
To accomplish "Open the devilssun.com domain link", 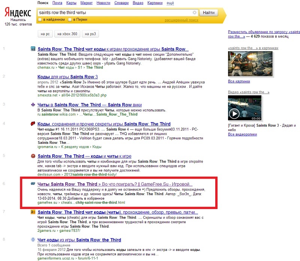I will pyautogui.click(x=49, y=174).
